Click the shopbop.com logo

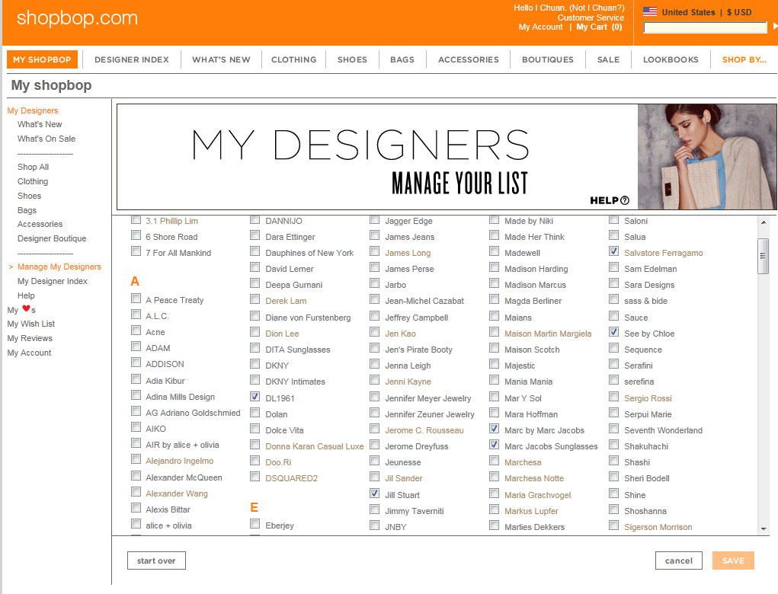click(x=77, y=18)
